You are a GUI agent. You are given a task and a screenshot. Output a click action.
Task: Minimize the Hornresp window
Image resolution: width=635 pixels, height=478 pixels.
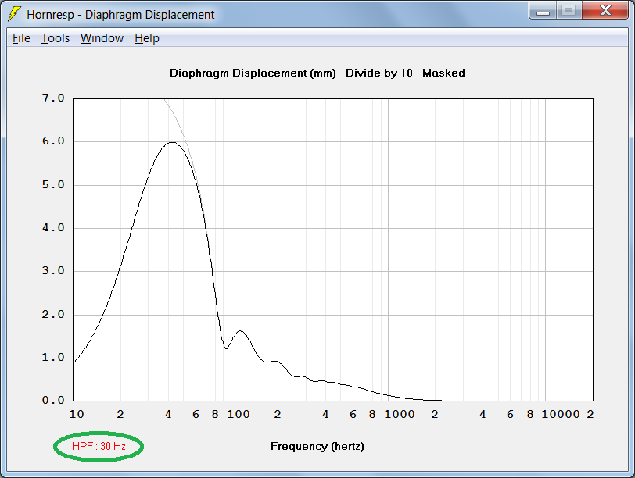543,10
